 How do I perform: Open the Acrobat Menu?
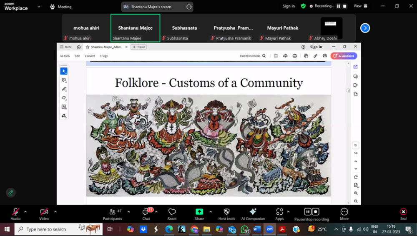66,47
